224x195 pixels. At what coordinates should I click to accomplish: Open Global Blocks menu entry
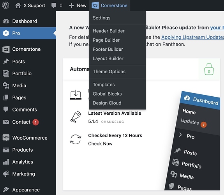tap(107, 94)
